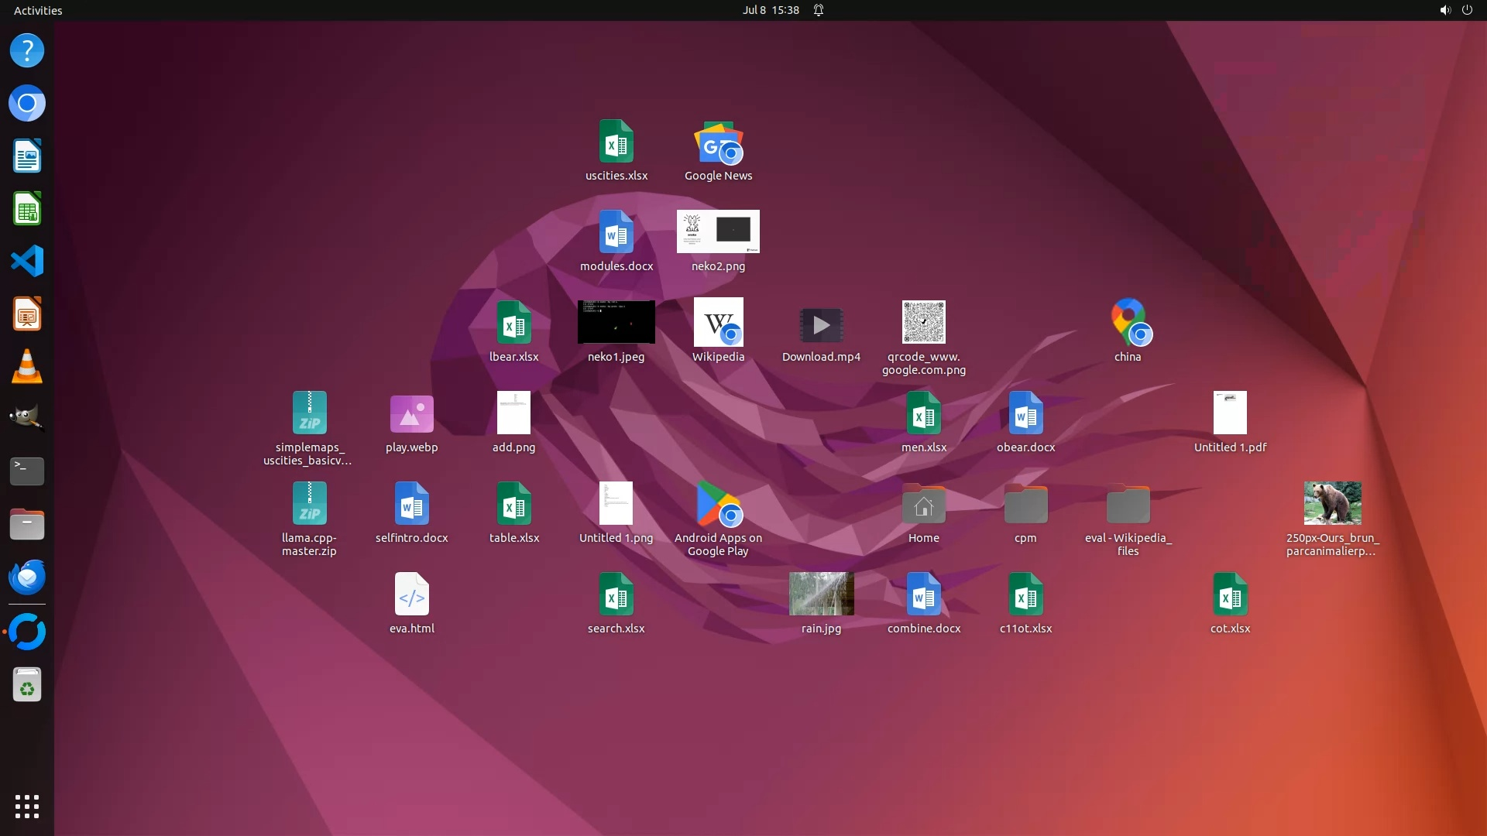Select the eva.html file icon
The width and height of the screenshot is (1487, 836).
click(x=411, y=594)
